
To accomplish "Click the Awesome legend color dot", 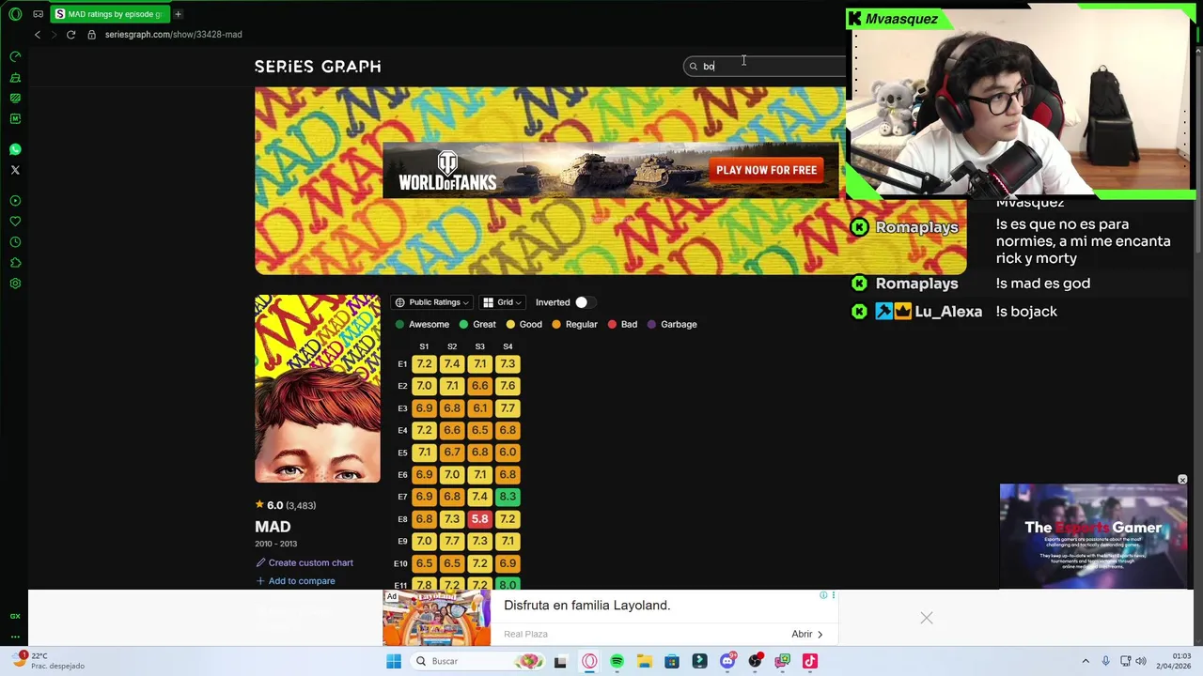I will point(399,325).
